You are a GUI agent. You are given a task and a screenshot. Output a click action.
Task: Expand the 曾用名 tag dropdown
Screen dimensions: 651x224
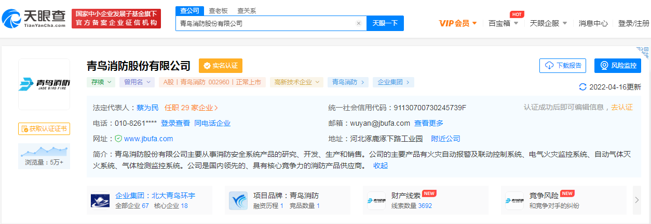(137, 82)
